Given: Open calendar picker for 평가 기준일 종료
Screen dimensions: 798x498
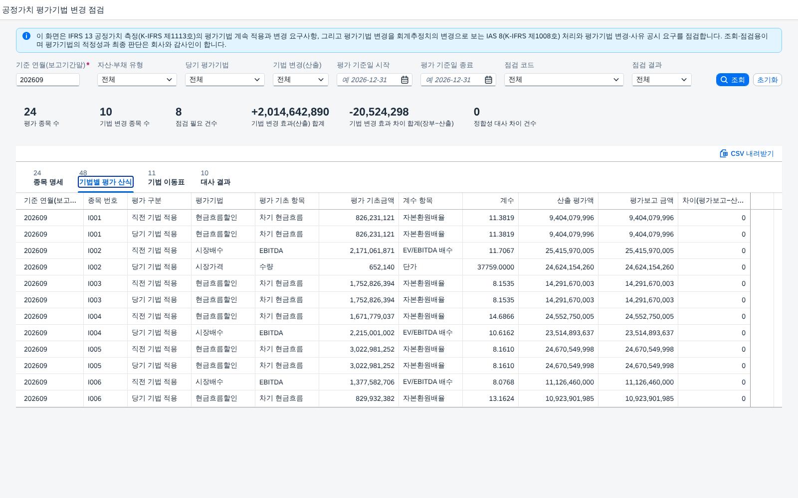Looking at the screenshot, I should click(x=489, y=80).
